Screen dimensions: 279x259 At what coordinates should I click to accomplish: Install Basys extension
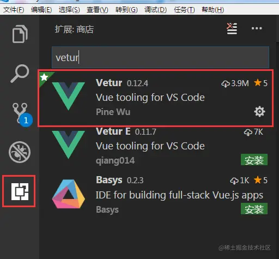pos(254,209)
